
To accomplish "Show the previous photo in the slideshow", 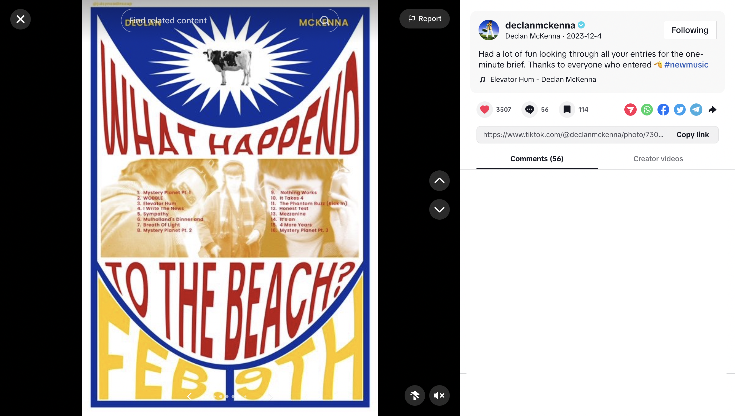I will 189,396.
